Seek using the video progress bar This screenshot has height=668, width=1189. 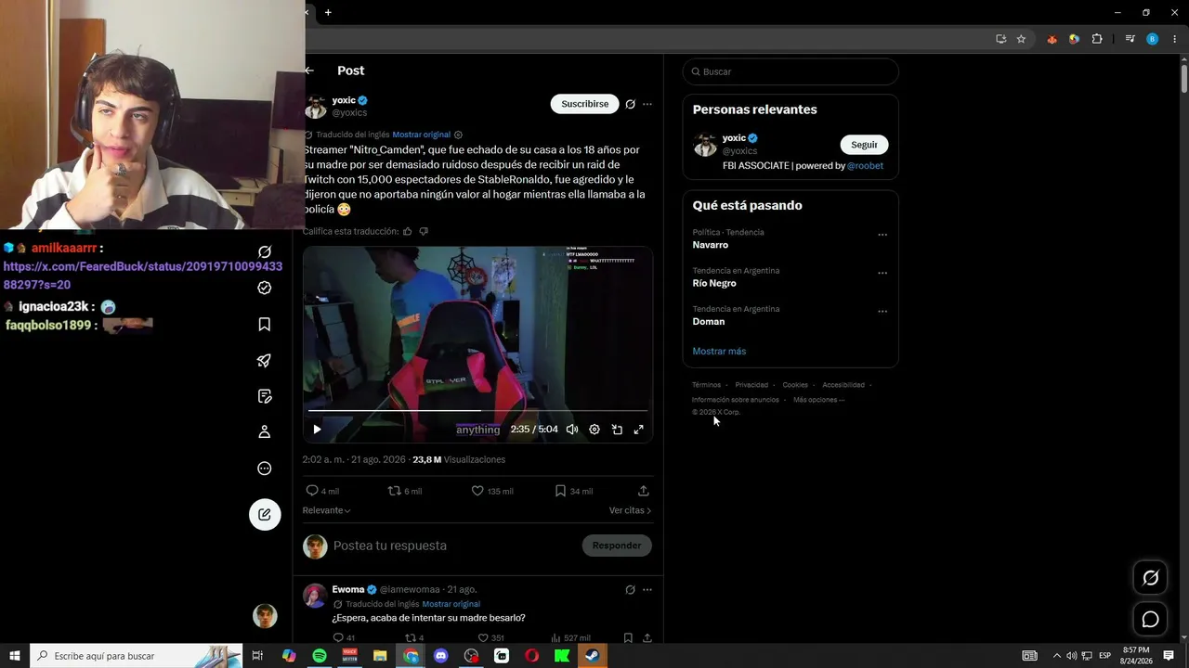(478, 410)
